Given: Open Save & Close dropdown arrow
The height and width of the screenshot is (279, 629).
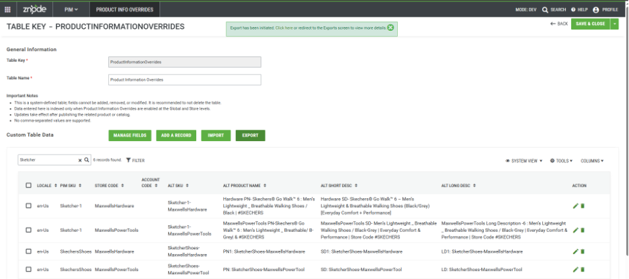Looking at the screenshot, I should 615,24.
